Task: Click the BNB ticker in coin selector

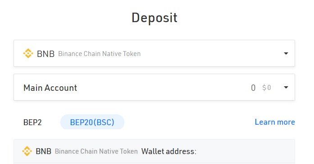Action: pos(46,54)
